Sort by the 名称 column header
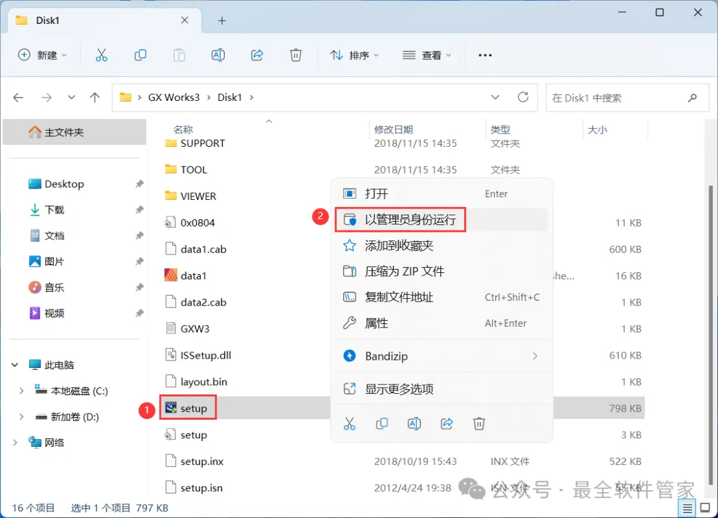718x518 pixels. (183, 129)
